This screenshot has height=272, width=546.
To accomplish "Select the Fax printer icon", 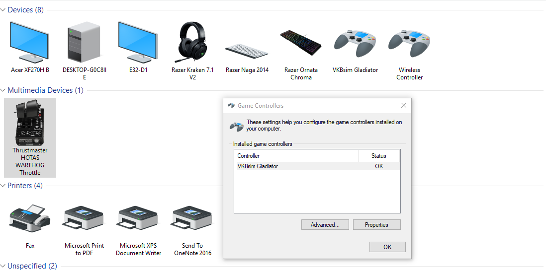I will 30,218.
